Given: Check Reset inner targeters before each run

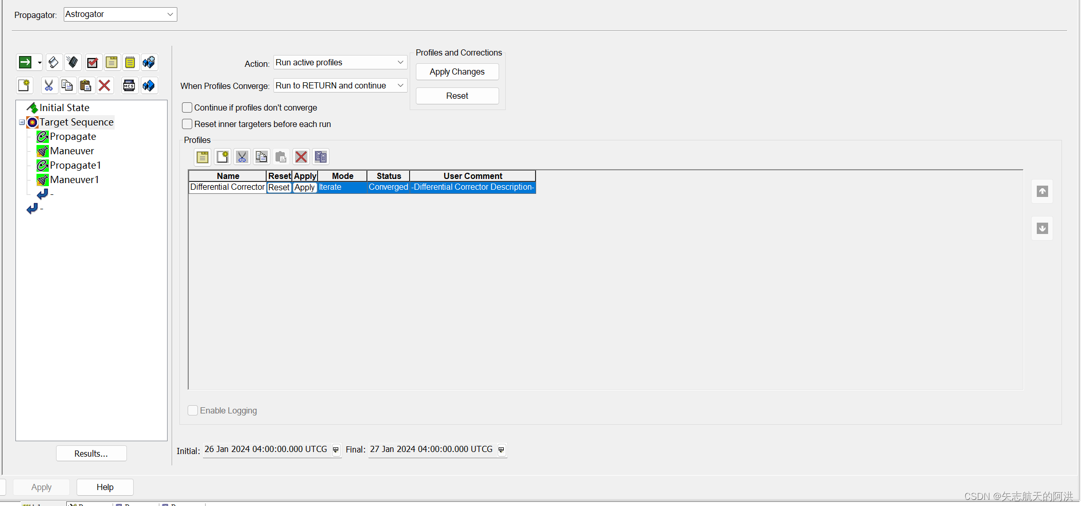Looking at the screenshot, I should pyautogui.click(x=187, y=124).
